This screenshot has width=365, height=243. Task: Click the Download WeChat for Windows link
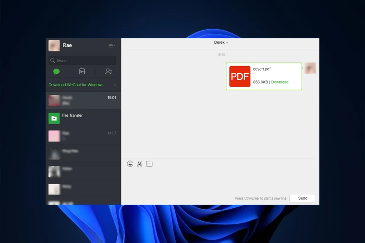pos(76,85)
